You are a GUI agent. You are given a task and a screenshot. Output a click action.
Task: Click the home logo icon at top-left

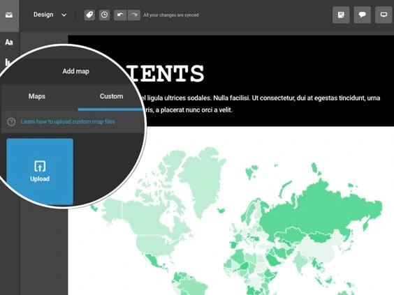click(x=9, y=15)
